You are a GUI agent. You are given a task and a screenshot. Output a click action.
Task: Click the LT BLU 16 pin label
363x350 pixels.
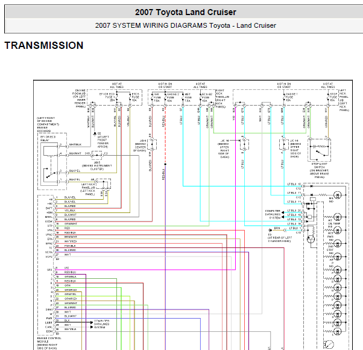click(294, 224)
